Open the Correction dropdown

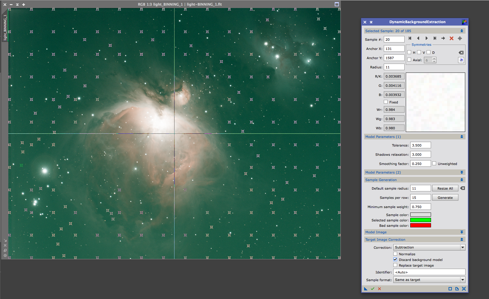(429, 247)
